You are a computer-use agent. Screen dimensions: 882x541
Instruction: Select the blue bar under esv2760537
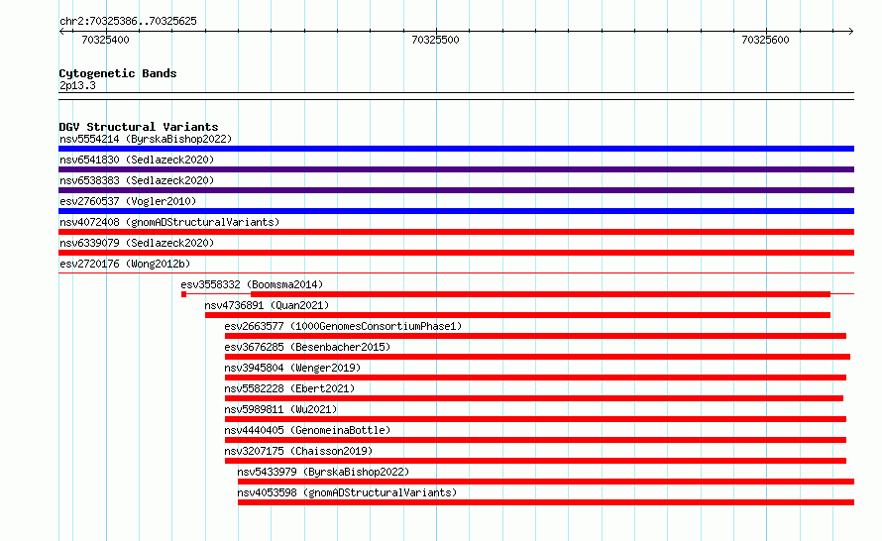(x=456, y=211)
